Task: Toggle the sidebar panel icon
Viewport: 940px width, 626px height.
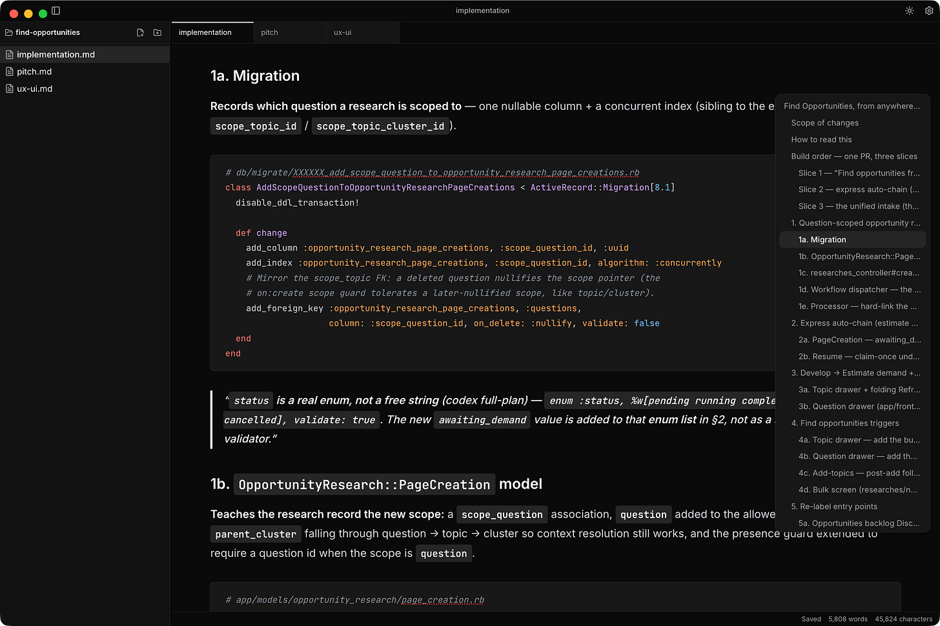Action: (56, 11)
